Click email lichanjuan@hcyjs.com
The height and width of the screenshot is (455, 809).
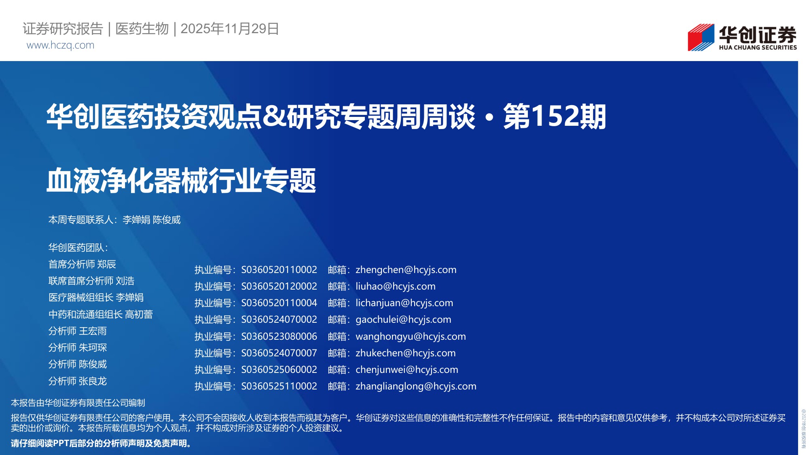404,303
